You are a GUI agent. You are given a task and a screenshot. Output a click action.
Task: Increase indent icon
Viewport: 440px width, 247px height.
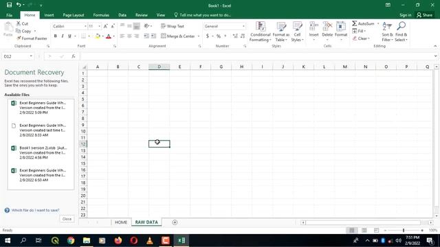coord(153,36)
